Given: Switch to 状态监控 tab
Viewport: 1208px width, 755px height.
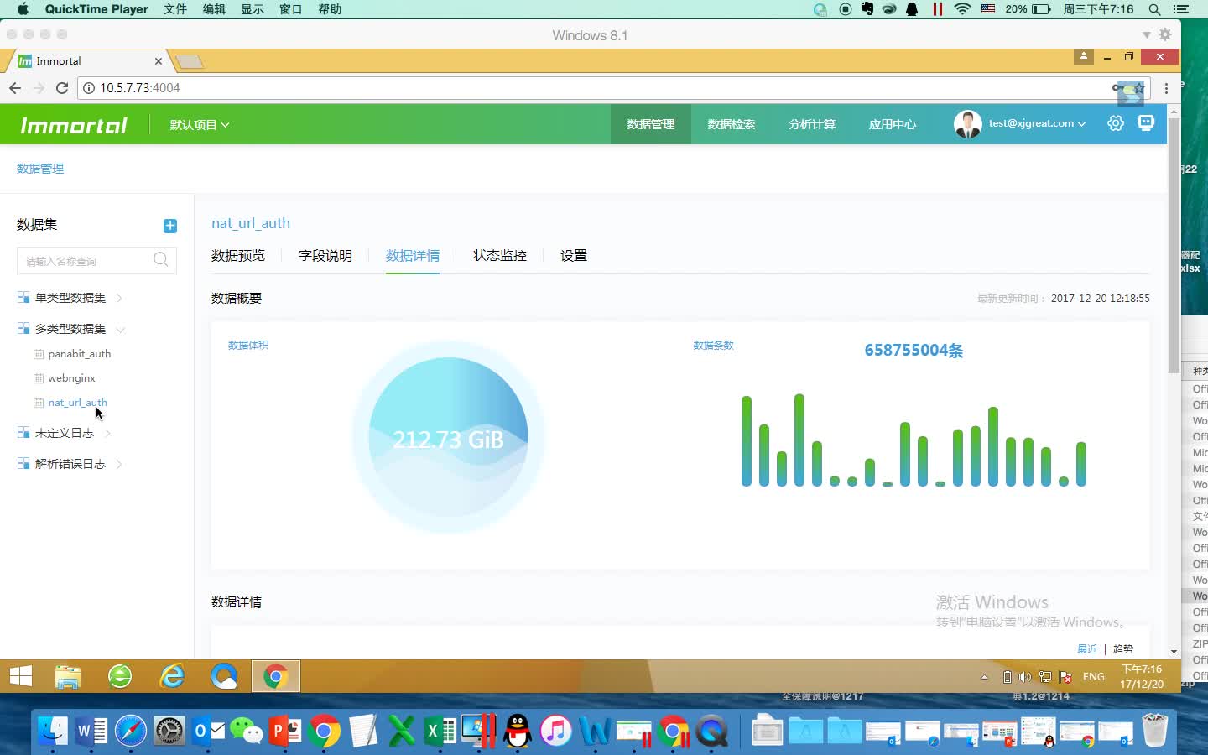Looking at the screenshot, I should point(500,256).
